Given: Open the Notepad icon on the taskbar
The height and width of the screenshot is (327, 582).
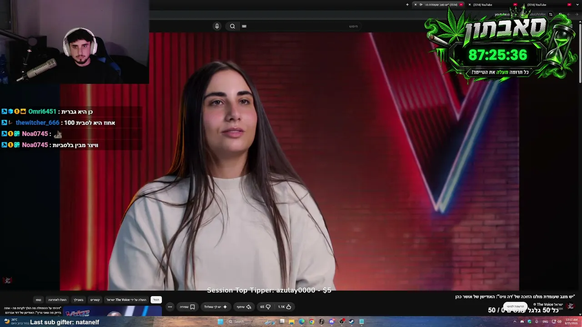Looking at the screenshot, I should (361, 322).
